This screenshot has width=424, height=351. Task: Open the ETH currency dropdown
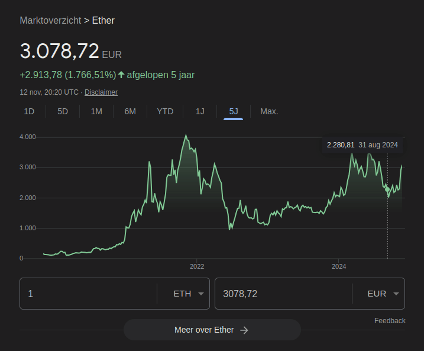(x=189, y=294)
